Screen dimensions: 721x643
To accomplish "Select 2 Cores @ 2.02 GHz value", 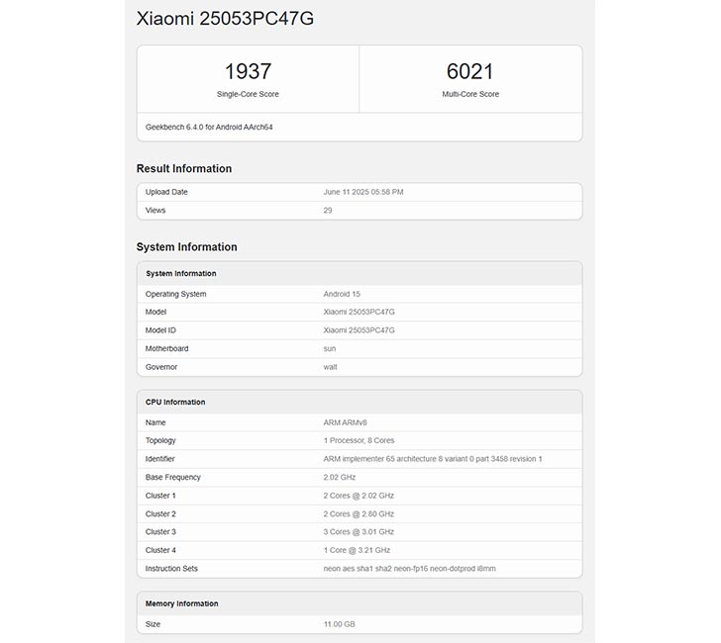I will pyautogui.click(x=359, y=496).
